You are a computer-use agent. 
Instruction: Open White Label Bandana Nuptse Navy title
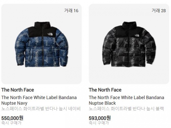(x=39, y=100)
